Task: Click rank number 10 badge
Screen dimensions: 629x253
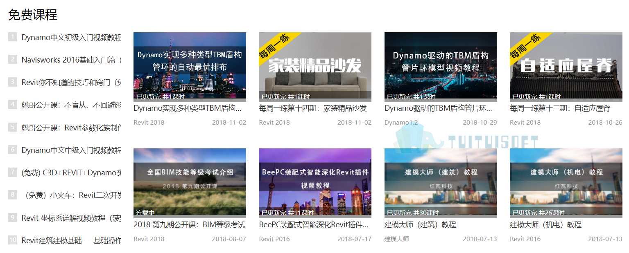Action: [x=13, y=240]
